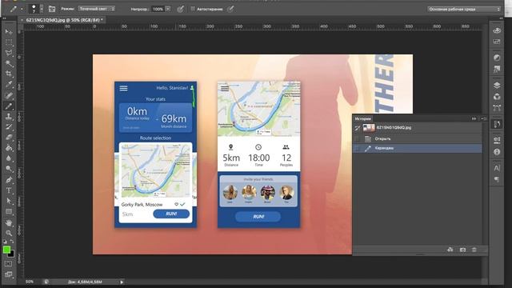Open the Properties panel from the dock
The image size is (512, 288).
pyautogui.click(x=497, y=141)
